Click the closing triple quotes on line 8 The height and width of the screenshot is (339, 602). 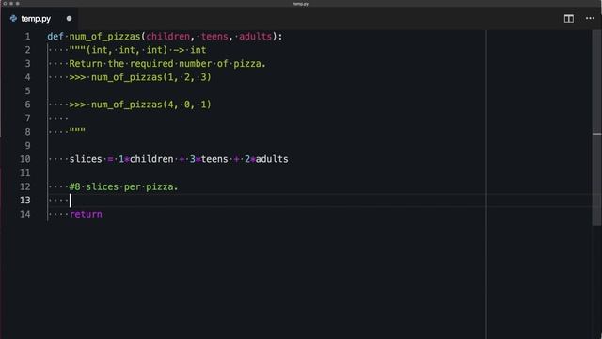(77, 131)
